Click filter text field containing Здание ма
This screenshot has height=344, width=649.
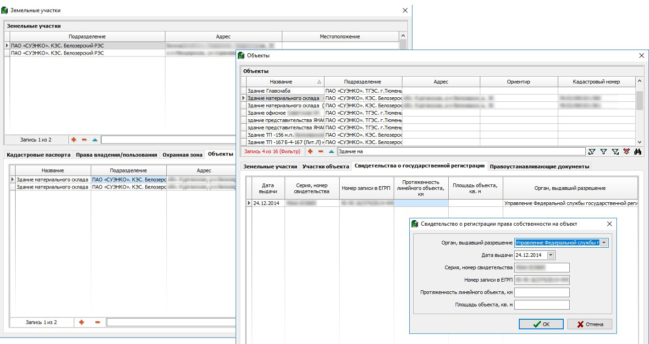(x=461, y=151)
